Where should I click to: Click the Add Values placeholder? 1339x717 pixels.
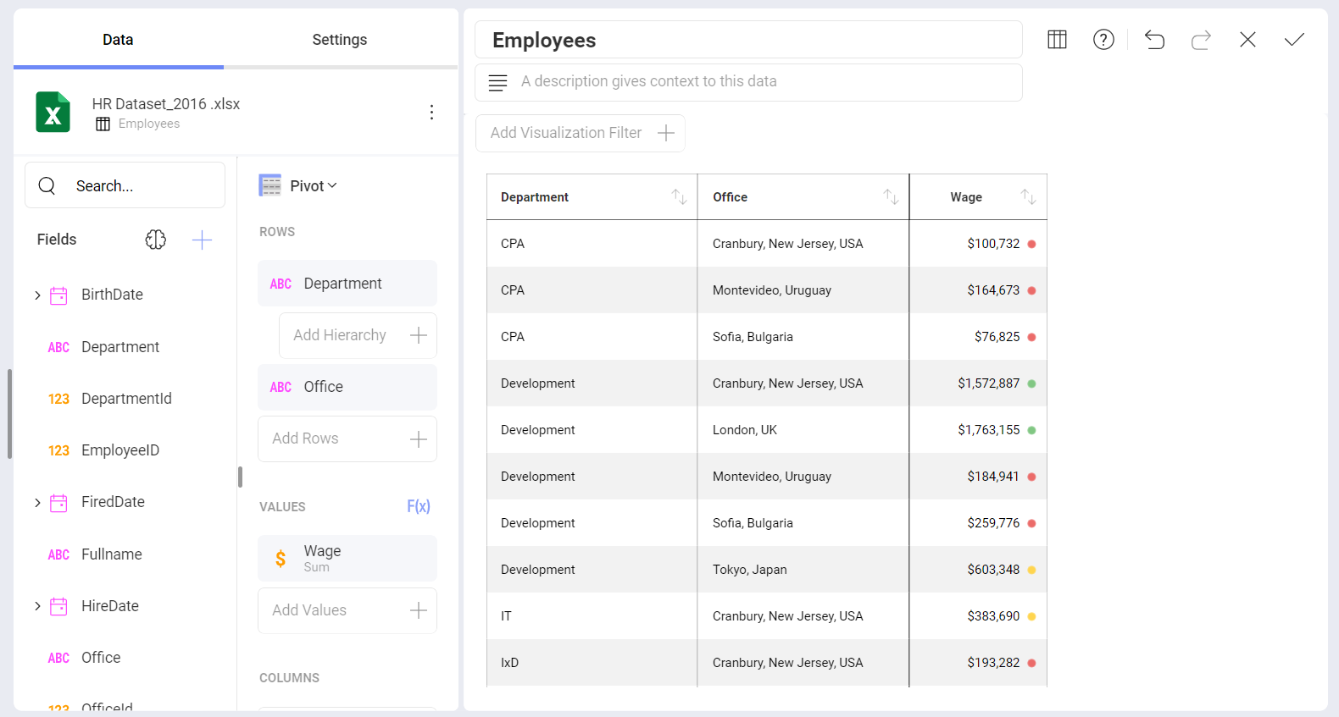click(x=347, y=610)
